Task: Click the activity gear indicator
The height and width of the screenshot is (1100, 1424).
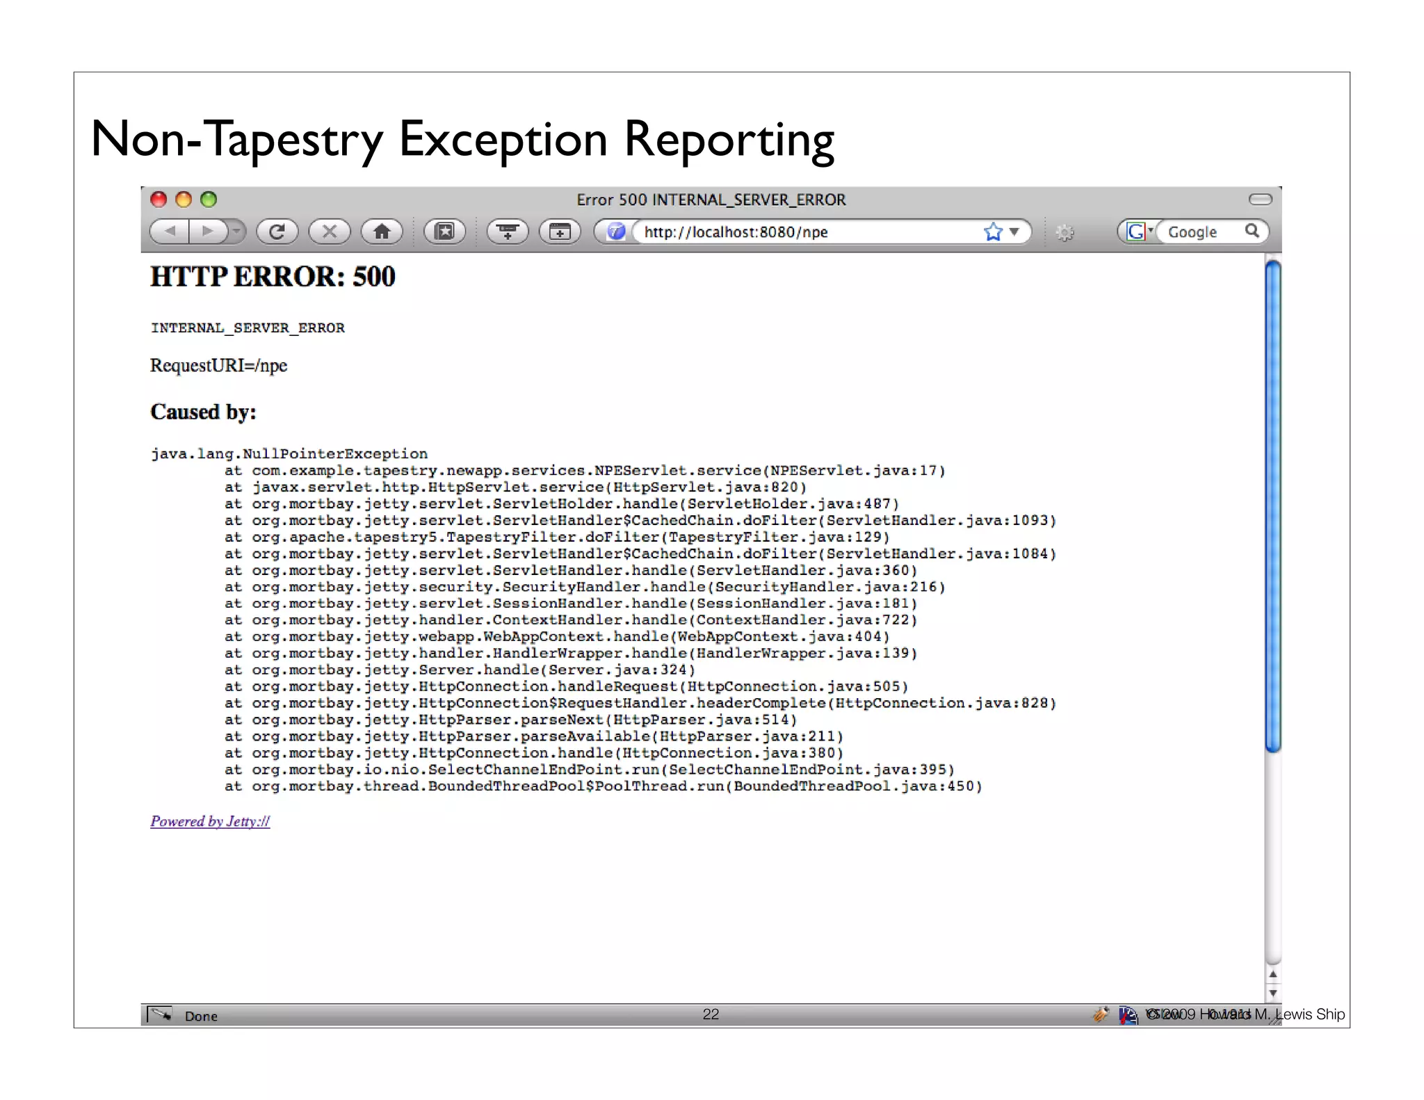Action: (1065, 232)
